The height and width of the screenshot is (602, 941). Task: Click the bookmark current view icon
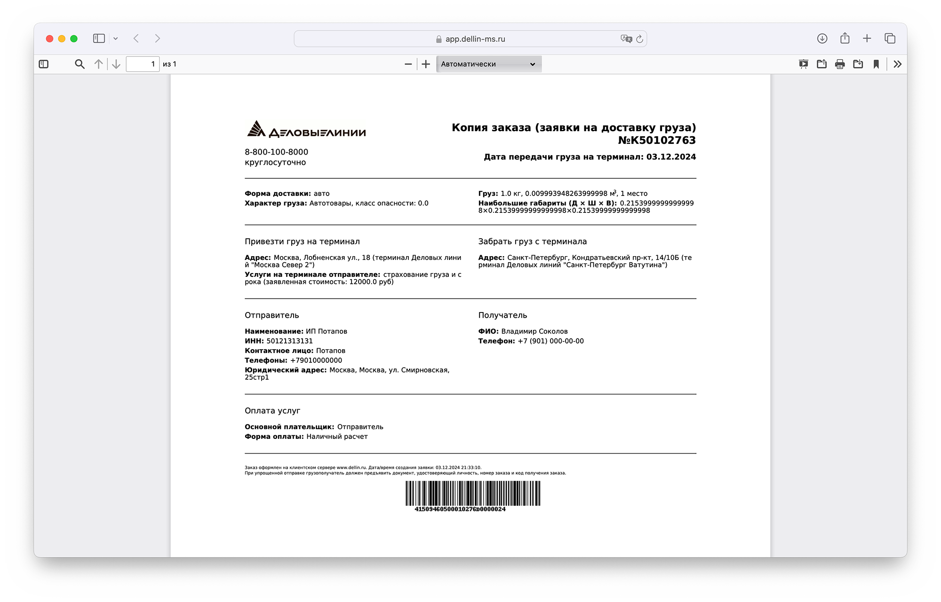pyautogui.click(x=876, y=64)
